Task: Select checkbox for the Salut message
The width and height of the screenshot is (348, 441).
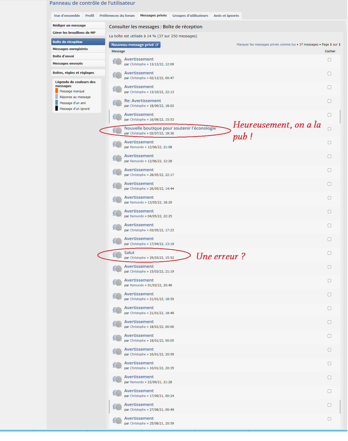Action: 329,253
